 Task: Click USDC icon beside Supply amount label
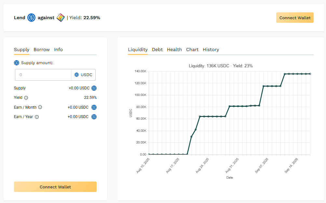point(17,63)
